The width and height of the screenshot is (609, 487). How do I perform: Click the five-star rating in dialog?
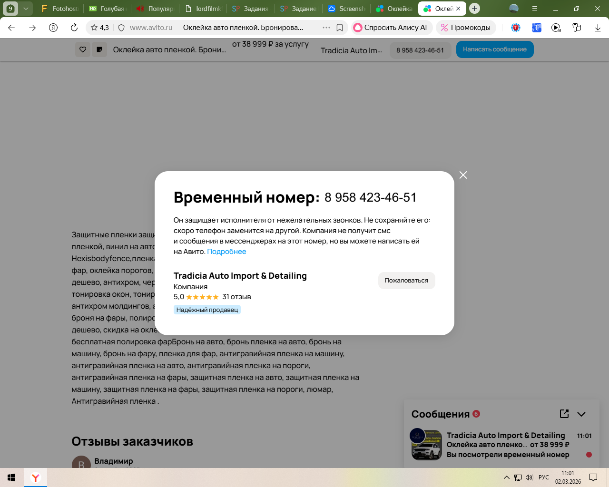[x=202, y=297]
